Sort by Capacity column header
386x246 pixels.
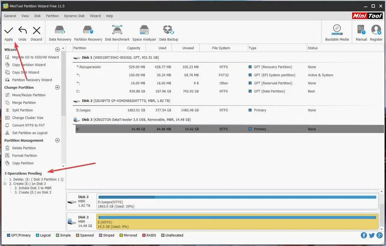132,48
